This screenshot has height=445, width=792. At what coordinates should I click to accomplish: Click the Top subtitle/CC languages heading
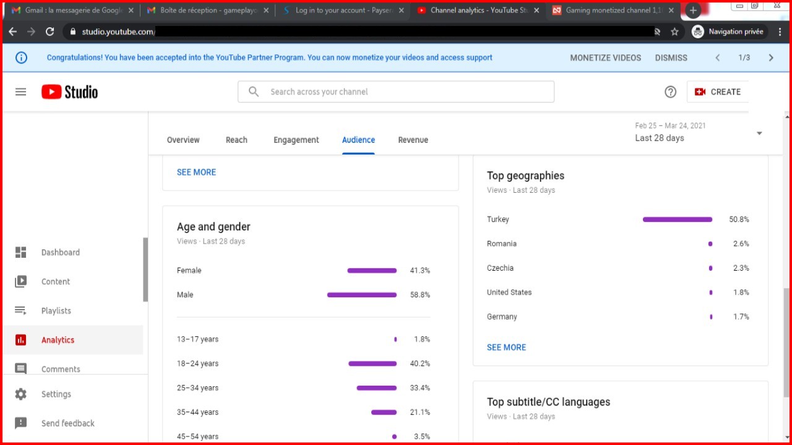[548, 402]
